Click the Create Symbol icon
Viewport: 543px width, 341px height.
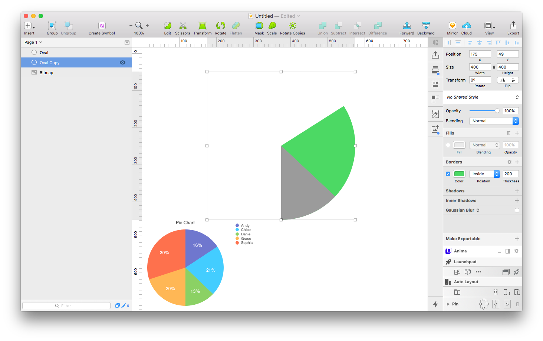102,26
